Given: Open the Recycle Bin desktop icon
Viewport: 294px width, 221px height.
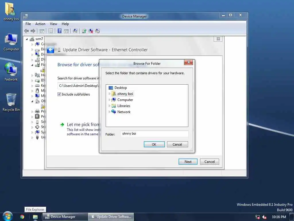Looking at the screenshot, I should (x=11, y=102).
